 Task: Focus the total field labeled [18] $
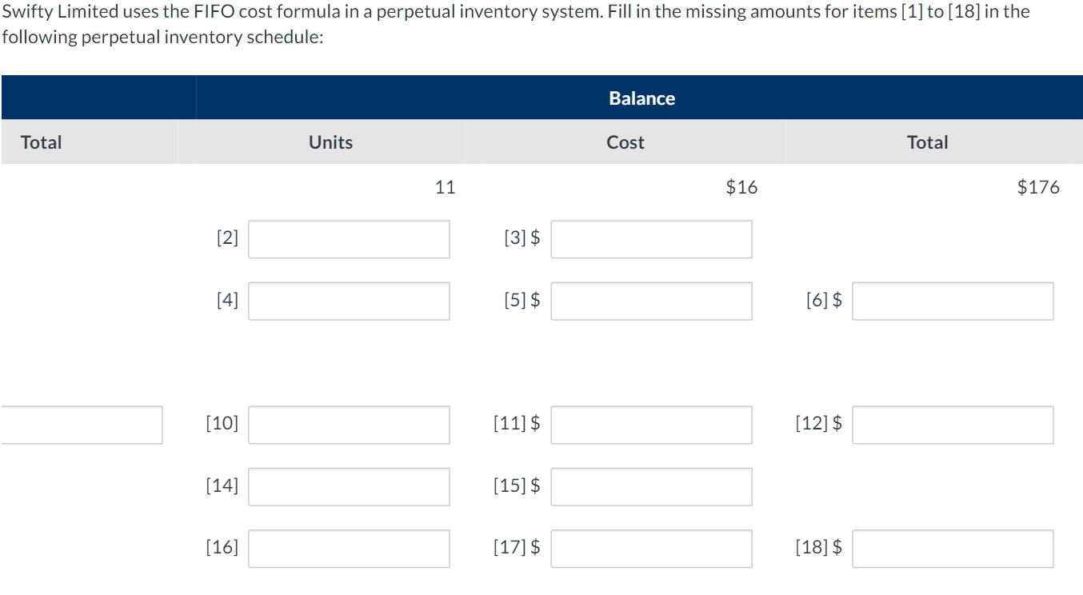953,549
